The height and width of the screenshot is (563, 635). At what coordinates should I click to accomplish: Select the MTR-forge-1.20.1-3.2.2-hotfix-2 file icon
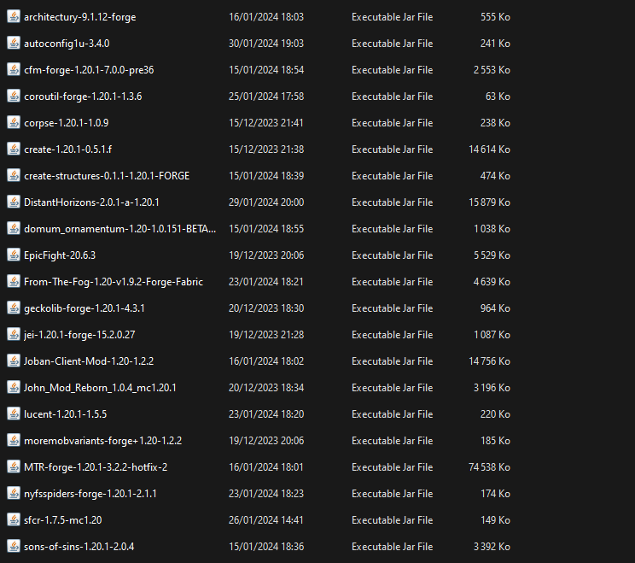click(14, 467)
